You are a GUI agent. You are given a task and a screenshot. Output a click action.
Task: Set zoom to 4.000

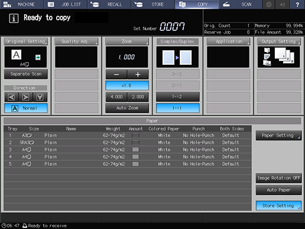click(x=116, y=97)
